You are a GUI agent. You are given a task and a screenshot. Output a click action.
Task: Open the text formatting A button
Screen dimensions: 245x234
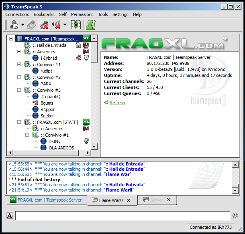[10, 216]
